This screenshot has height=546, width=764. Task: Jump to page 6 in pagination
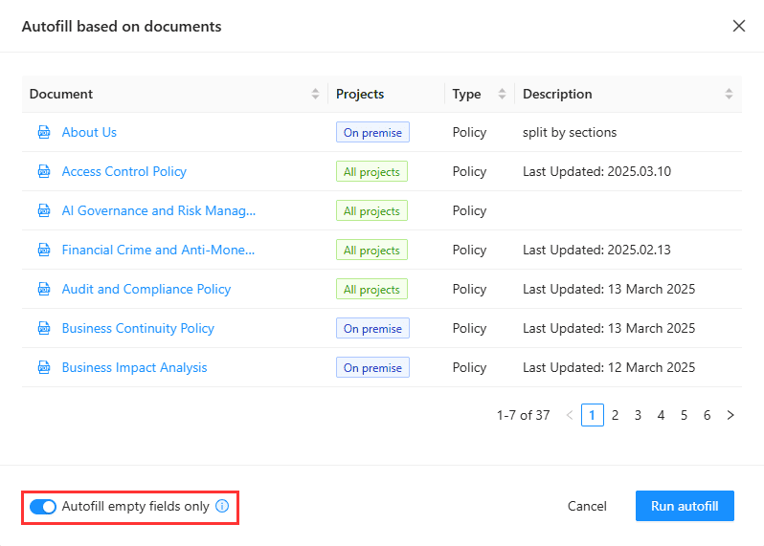[707, 415]
